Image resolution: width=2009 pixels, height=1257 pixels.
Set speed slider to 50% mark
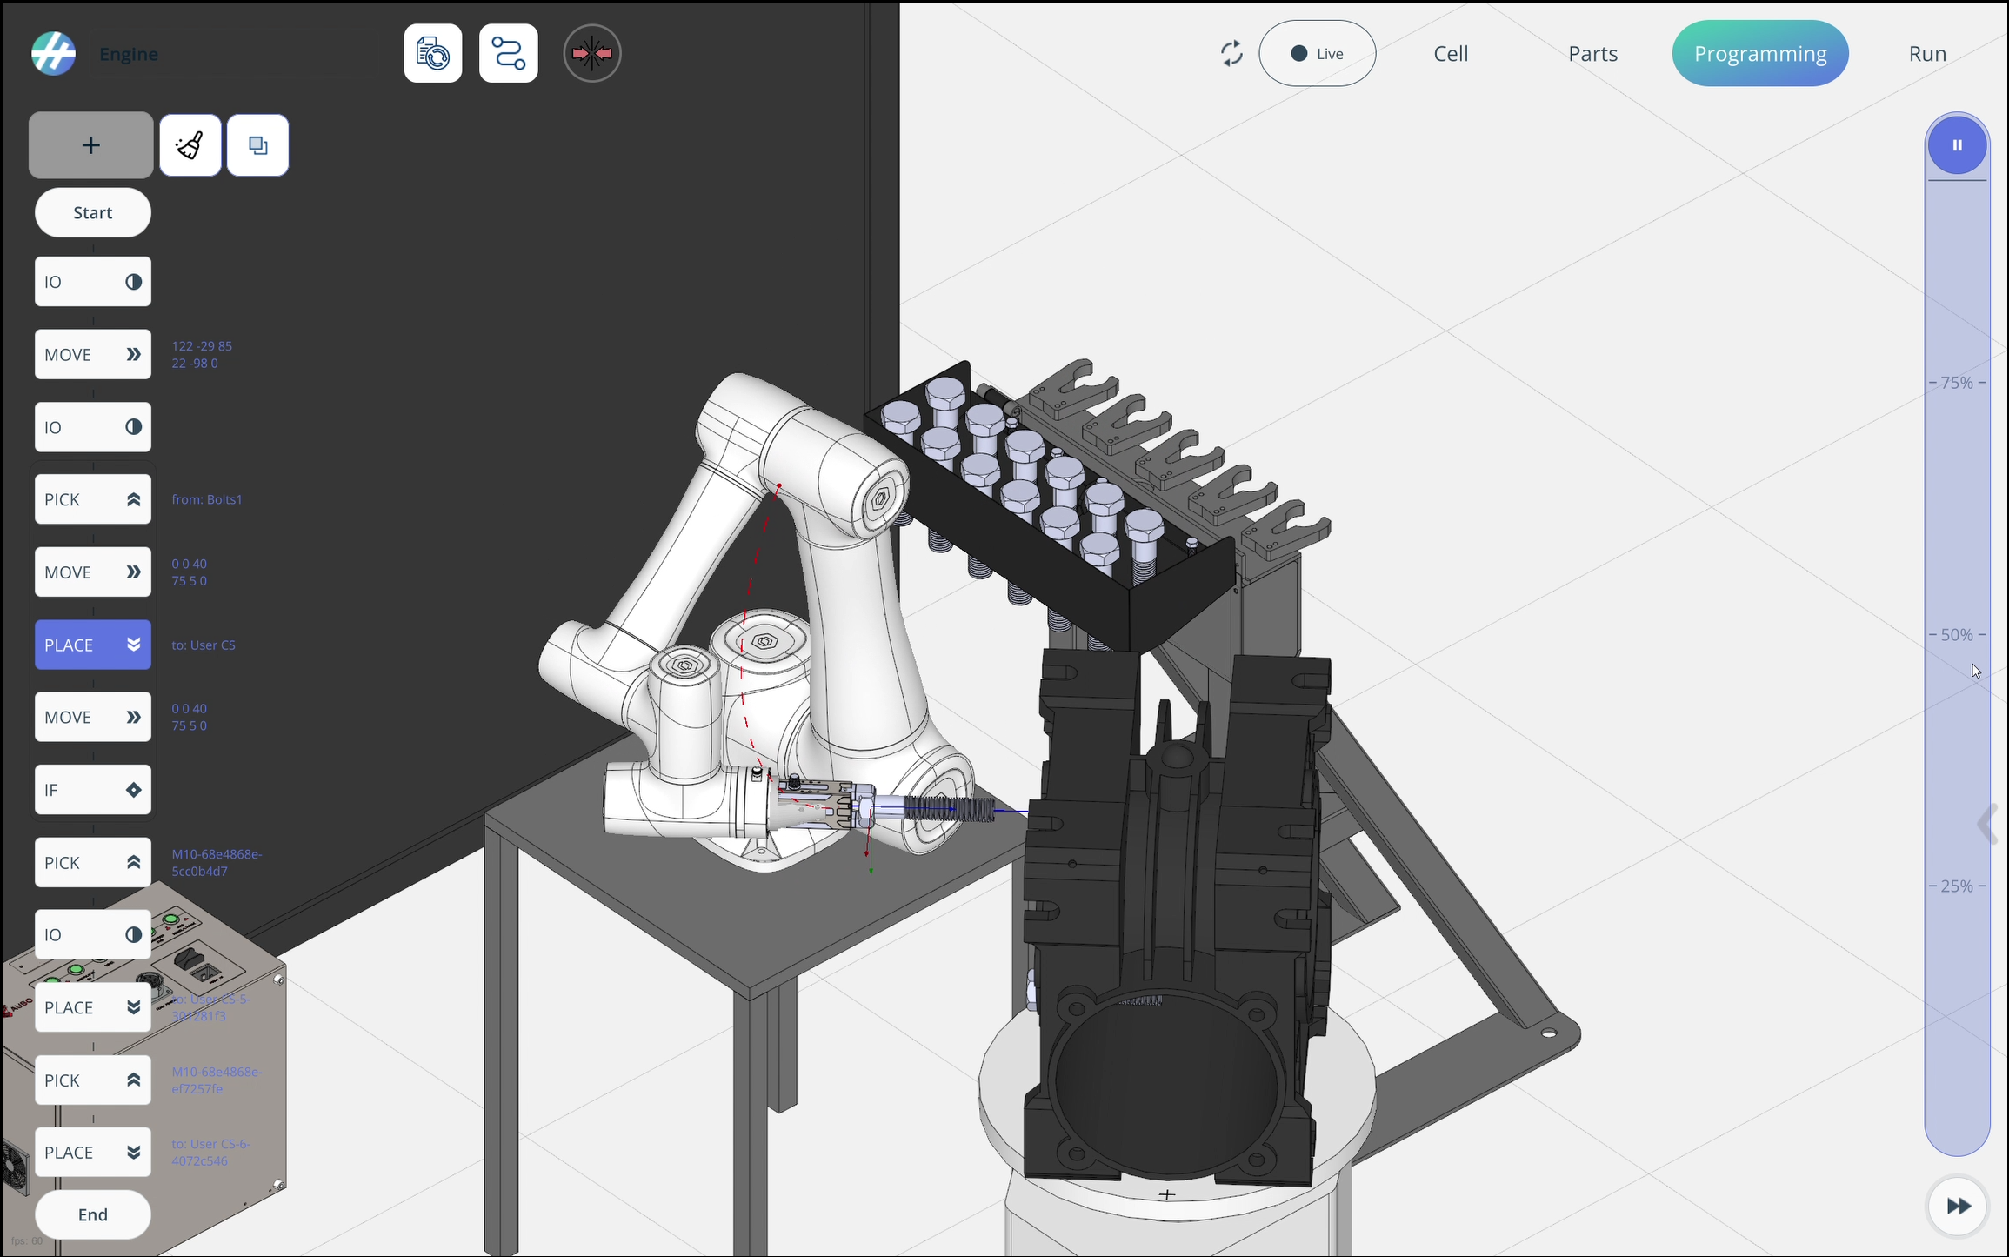tap(1957, 635)
